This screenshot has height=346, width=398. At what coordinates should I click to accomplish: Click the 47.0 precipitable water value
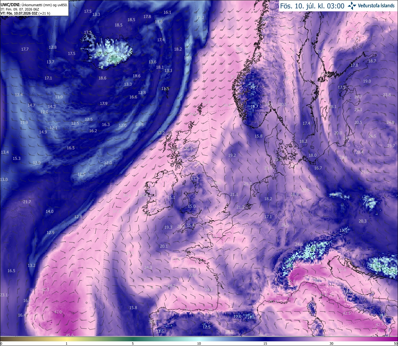pos(58,312)
